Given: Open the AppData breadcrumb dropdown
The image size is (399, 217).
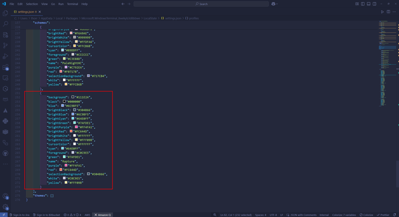Looking at the screenshot, I should tap(47, 18).
